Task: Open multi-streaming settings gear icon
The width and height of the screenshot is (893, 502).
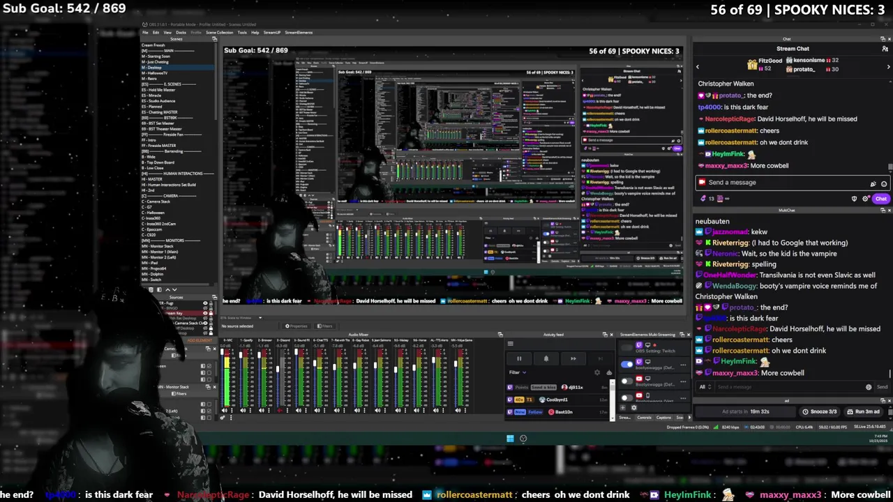Action: pos(634,408)
